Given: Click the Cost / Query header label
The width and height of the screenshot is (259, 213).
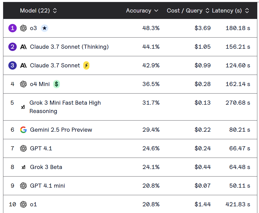Looking at the screenshot, I should [x=184, y=11].
